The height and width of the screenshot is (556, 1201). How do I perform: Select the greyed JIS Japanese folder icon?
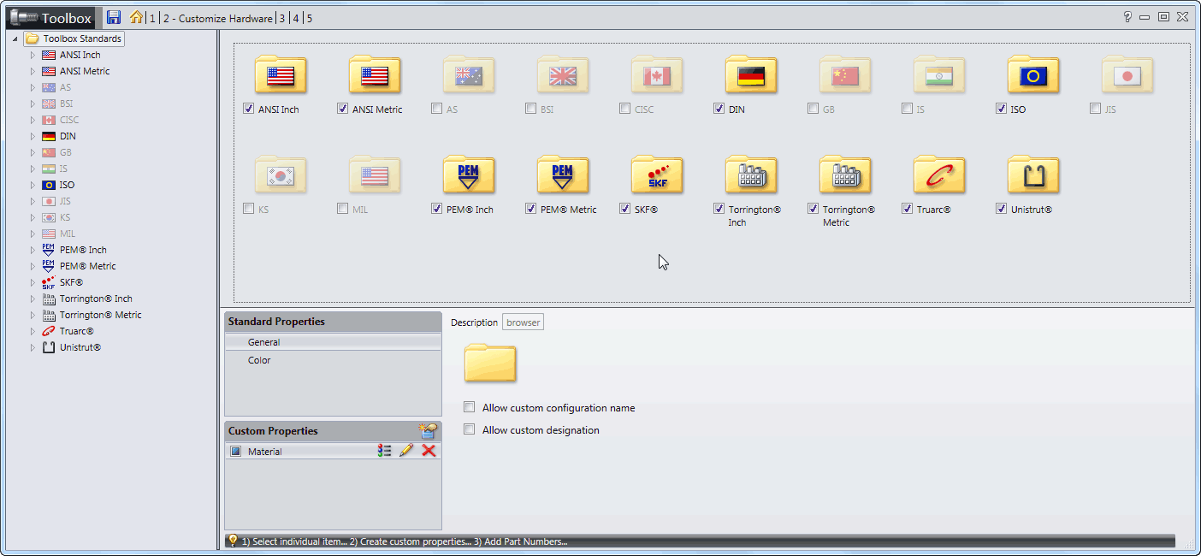(1127, 75)
